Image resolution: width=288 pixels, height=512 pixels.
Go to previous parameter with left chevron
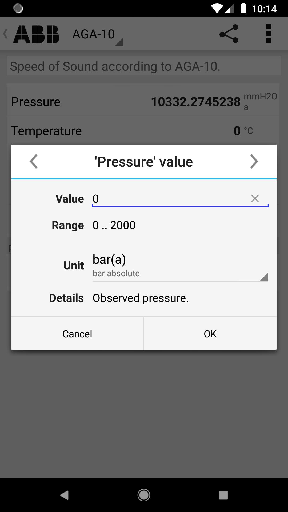click(34, 161)
